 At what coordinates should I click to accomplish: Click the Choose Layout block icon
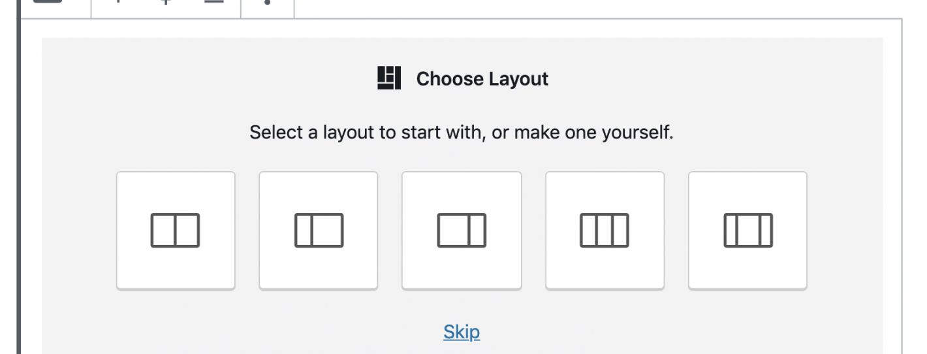[x=389, y=78]
